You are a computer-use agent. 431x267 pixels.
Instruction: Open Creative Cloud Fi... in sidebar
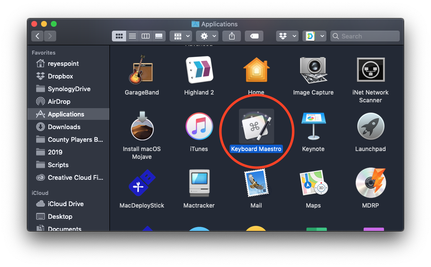pos(68,178)
